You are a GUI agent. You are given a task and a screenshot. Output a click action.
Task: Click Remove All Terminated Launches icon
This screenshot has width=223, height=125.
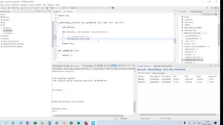click(101, 66)
